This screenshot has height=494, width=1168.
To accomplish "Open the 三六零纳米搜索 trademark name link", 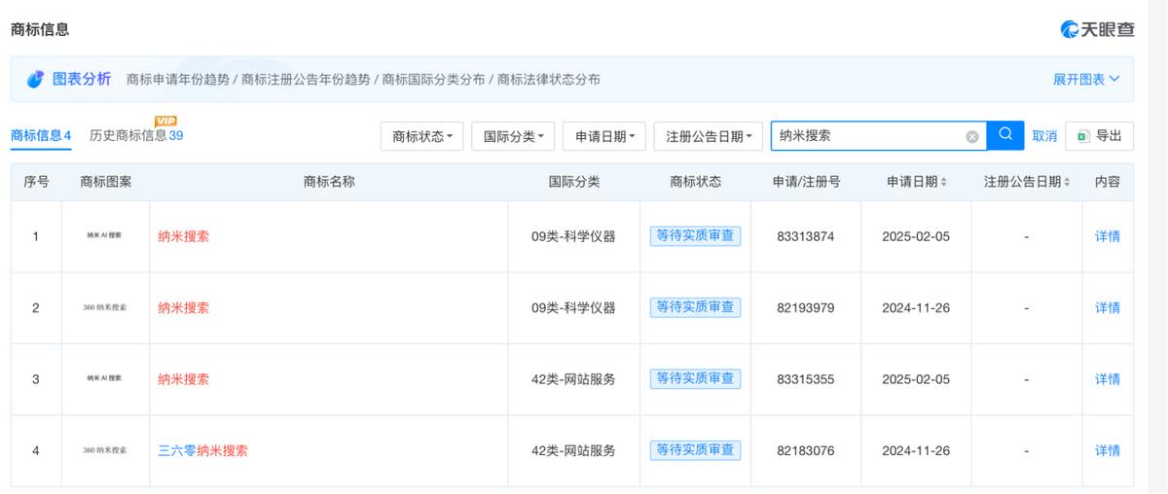I will click(x=202, y=450).
